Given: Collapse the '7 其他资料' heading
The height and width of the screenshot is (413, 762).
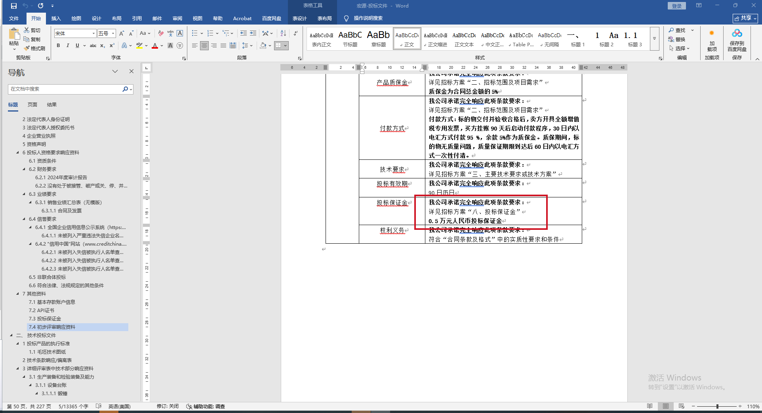Looking at the screenshot, I should point(17,294).
